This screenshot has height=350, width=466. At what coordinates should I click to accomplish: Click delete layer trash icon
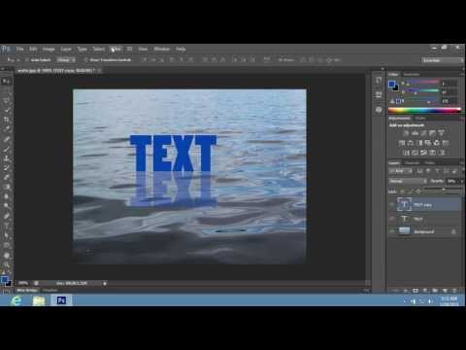tap(454, 290)
